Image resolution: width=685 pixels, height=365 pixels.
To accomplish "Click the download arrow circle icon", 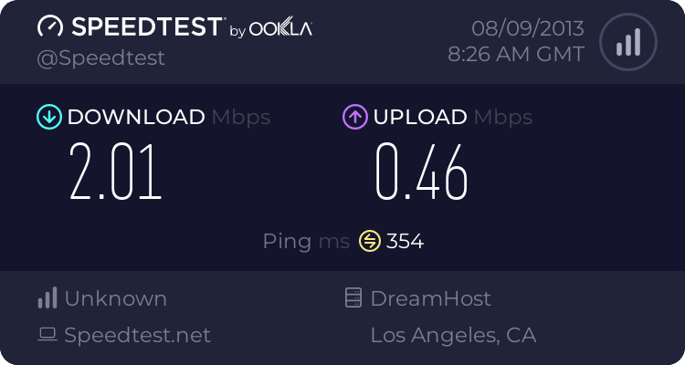I will (47, 117).
